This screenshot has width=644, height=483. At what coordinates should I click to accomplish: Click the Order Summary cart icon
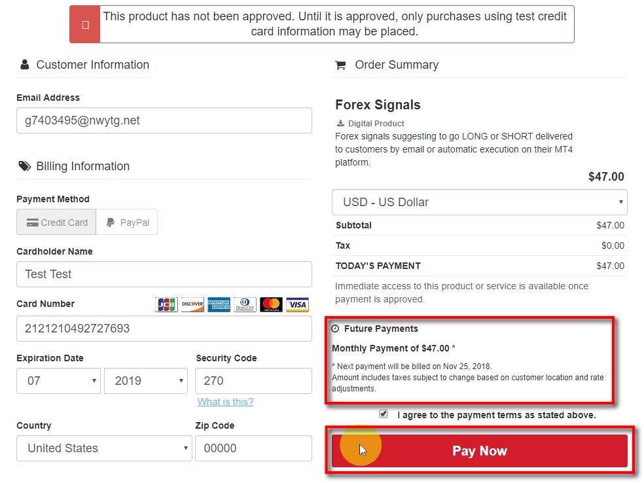[340, 64]
